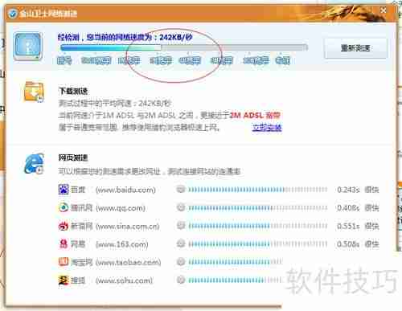The height and width of the screenshot is (311, 402).
Task: Close the Kingsoft speed test window
Action: click(384, 10)
